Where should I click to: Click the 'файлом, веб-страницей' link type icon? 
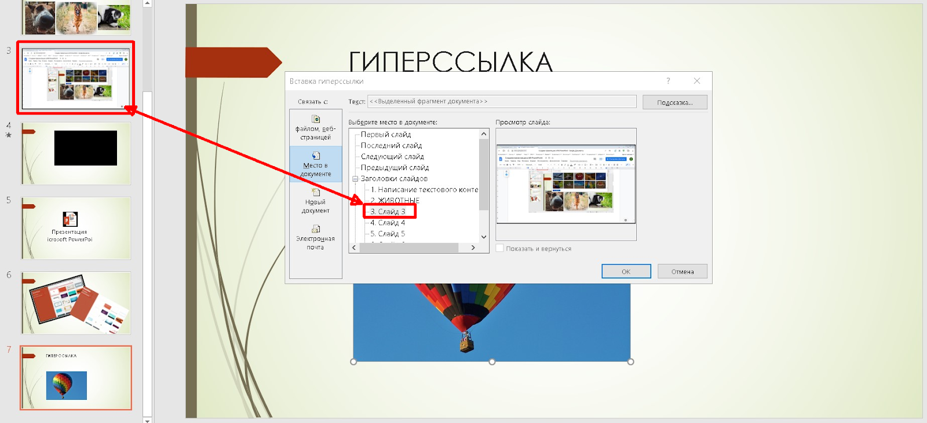[x=316, y=119]
